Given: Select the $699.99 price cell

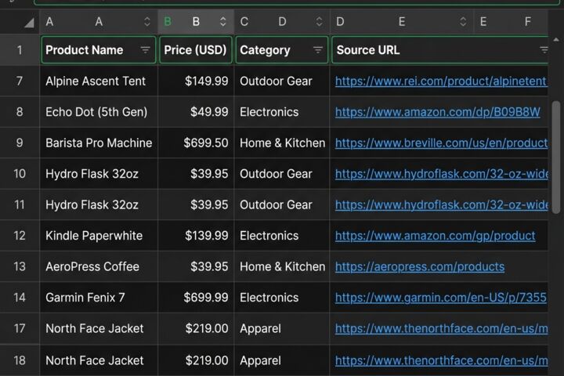Looking at the screenshot, I should pyautogui.click(x=196, y=298).
